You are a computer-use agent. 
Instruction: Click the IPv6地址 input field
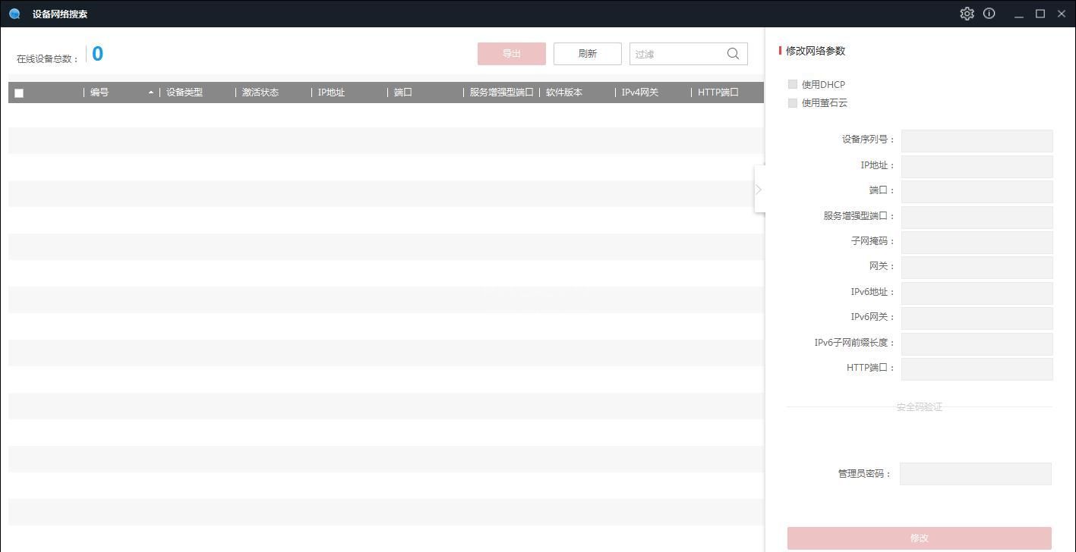[x=977, y=293]
